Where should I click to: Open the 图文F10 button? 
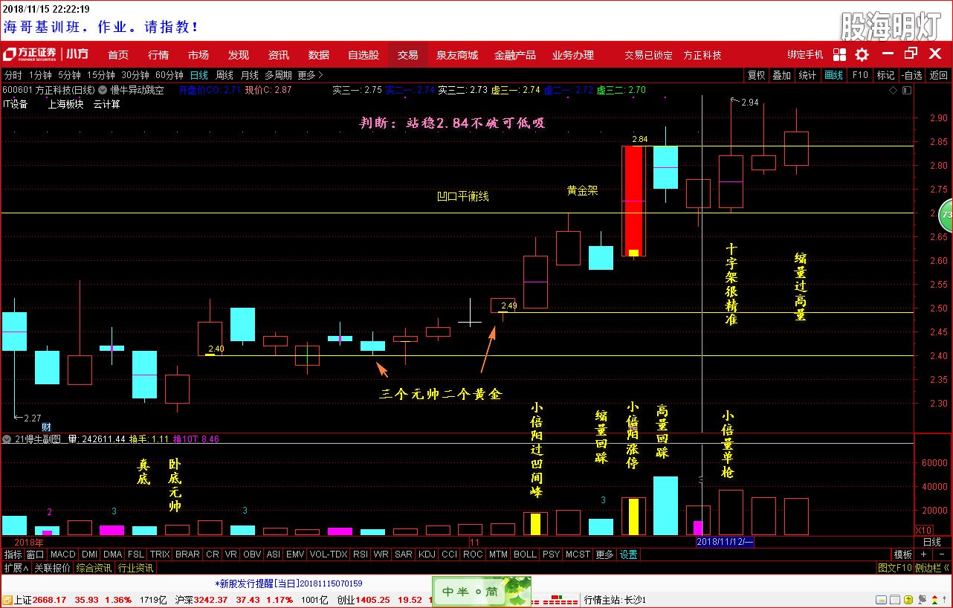(894, 568)
